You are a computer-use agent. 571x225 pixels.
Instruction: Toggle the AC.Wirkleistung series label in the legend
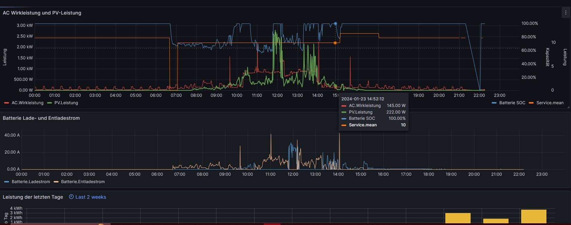point(27,103)
